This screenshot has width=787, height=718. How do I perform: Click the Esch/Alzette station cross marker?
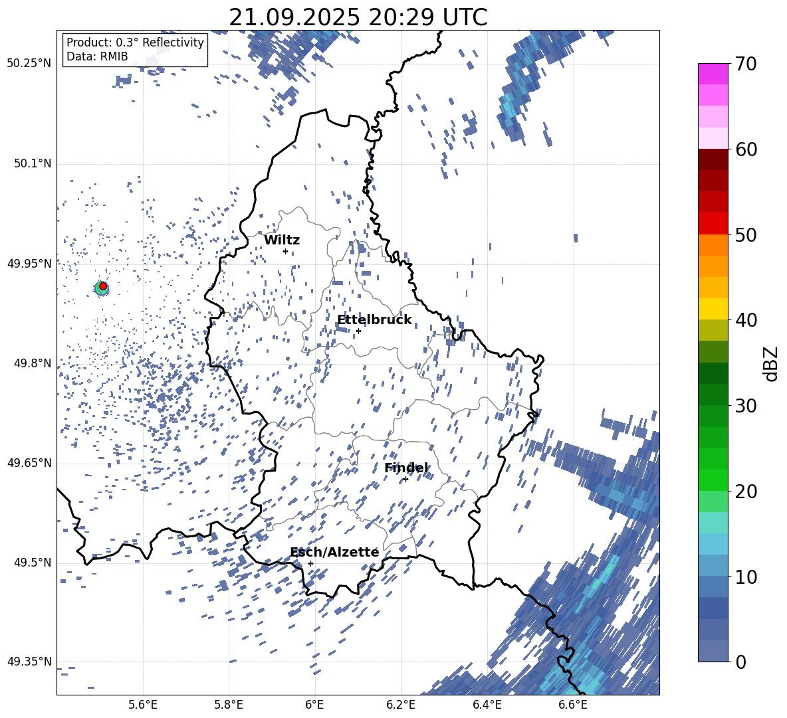tap(310, 563)
